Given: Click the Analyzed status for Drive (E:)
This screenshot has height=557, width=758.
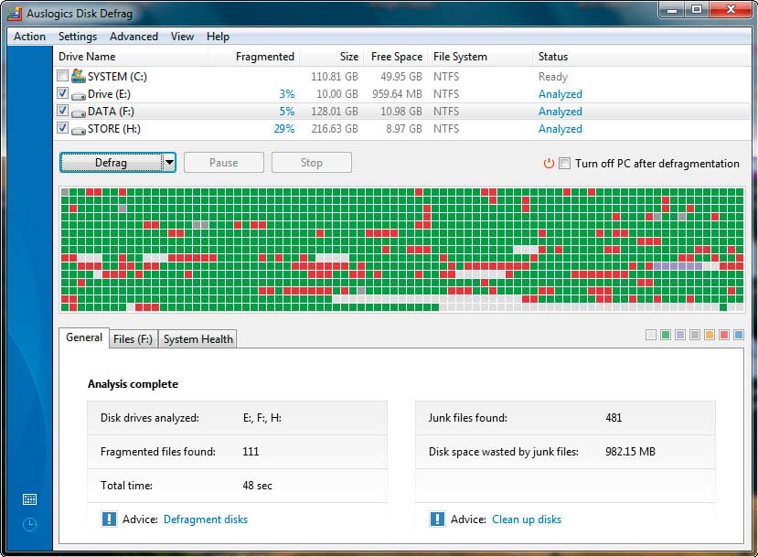Looking at the screenshot, I should [560, 94].
